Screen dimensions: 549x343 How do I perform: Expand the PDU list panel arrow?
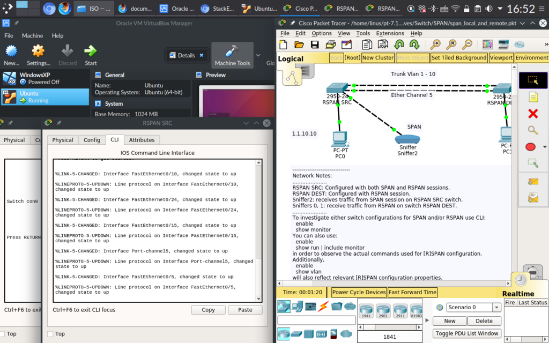[x=427, y=320]
